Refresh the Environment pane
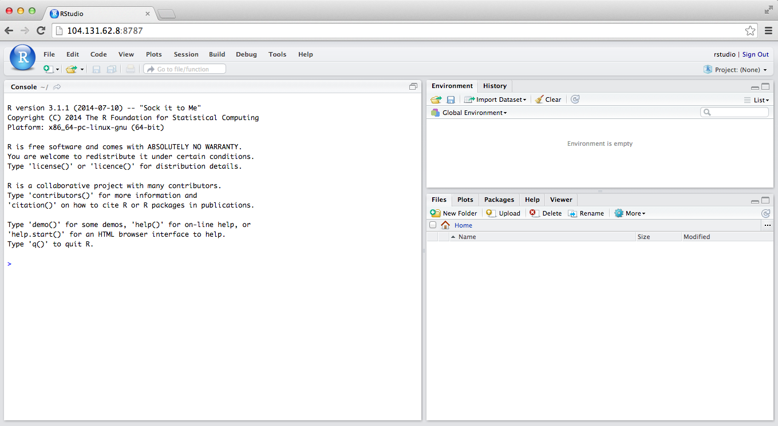Screen dimensions: 778x426 [575, 99]
